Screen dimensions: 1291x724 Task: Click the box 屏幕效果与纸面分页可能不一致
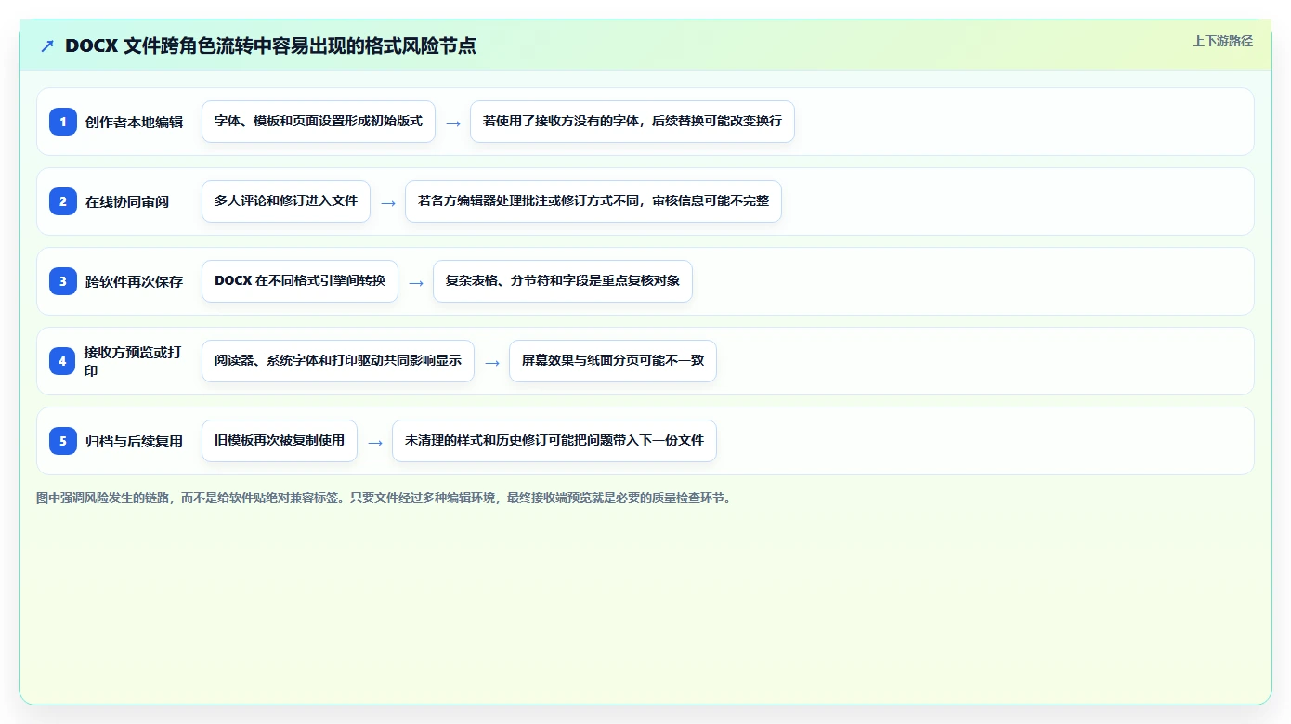[613, 361]
